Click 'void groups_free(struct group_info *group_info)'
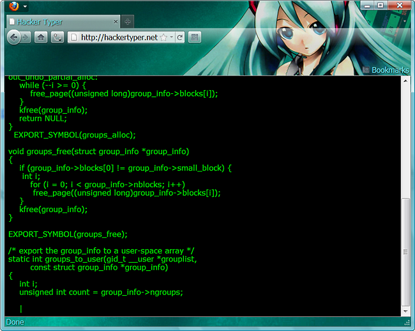Image resolution: width=415 pixels, height=331 pixels. [99, 151]
